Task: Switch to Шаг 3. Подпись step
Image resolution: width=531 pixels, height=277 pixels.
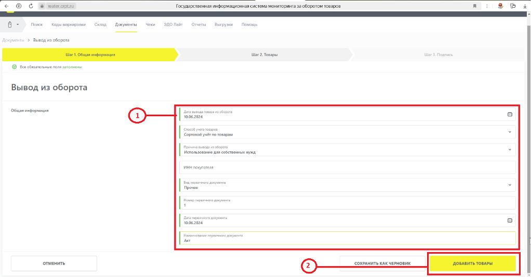Action: point(439,54)
